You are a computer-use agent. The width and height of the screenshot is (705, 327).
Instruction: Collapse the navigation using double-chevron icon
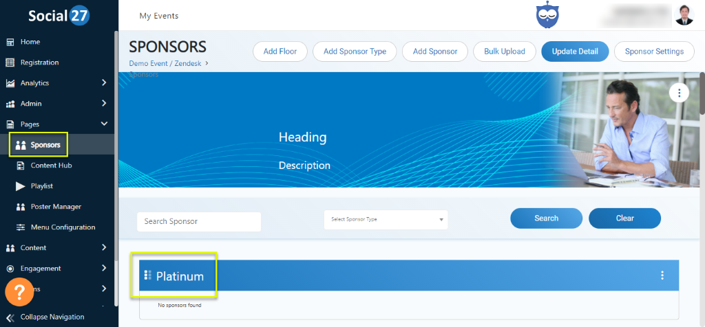click(10, 317)
